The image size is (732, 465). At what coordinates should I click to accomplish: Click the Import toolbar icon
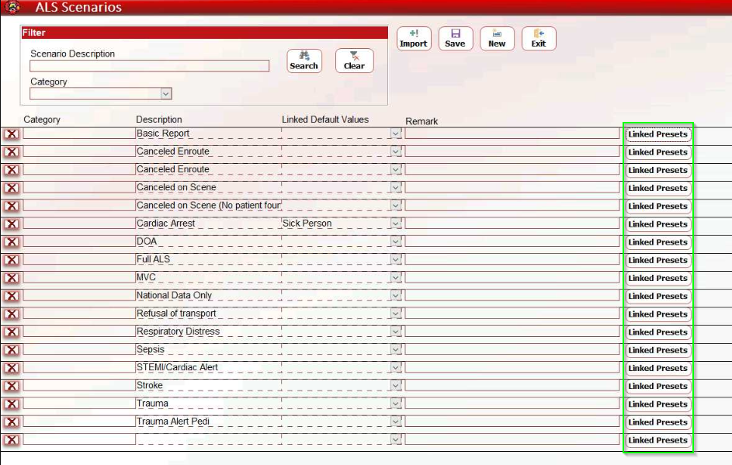413,39
